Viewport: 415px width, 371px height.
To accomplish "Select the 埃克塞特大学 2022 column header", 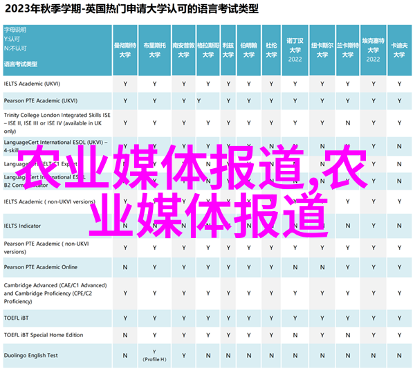I will coord(373,50).
